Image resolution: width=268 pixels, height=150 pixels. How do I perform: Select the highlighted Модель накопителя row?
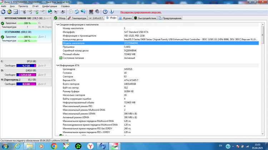click(x=160, y=43)
